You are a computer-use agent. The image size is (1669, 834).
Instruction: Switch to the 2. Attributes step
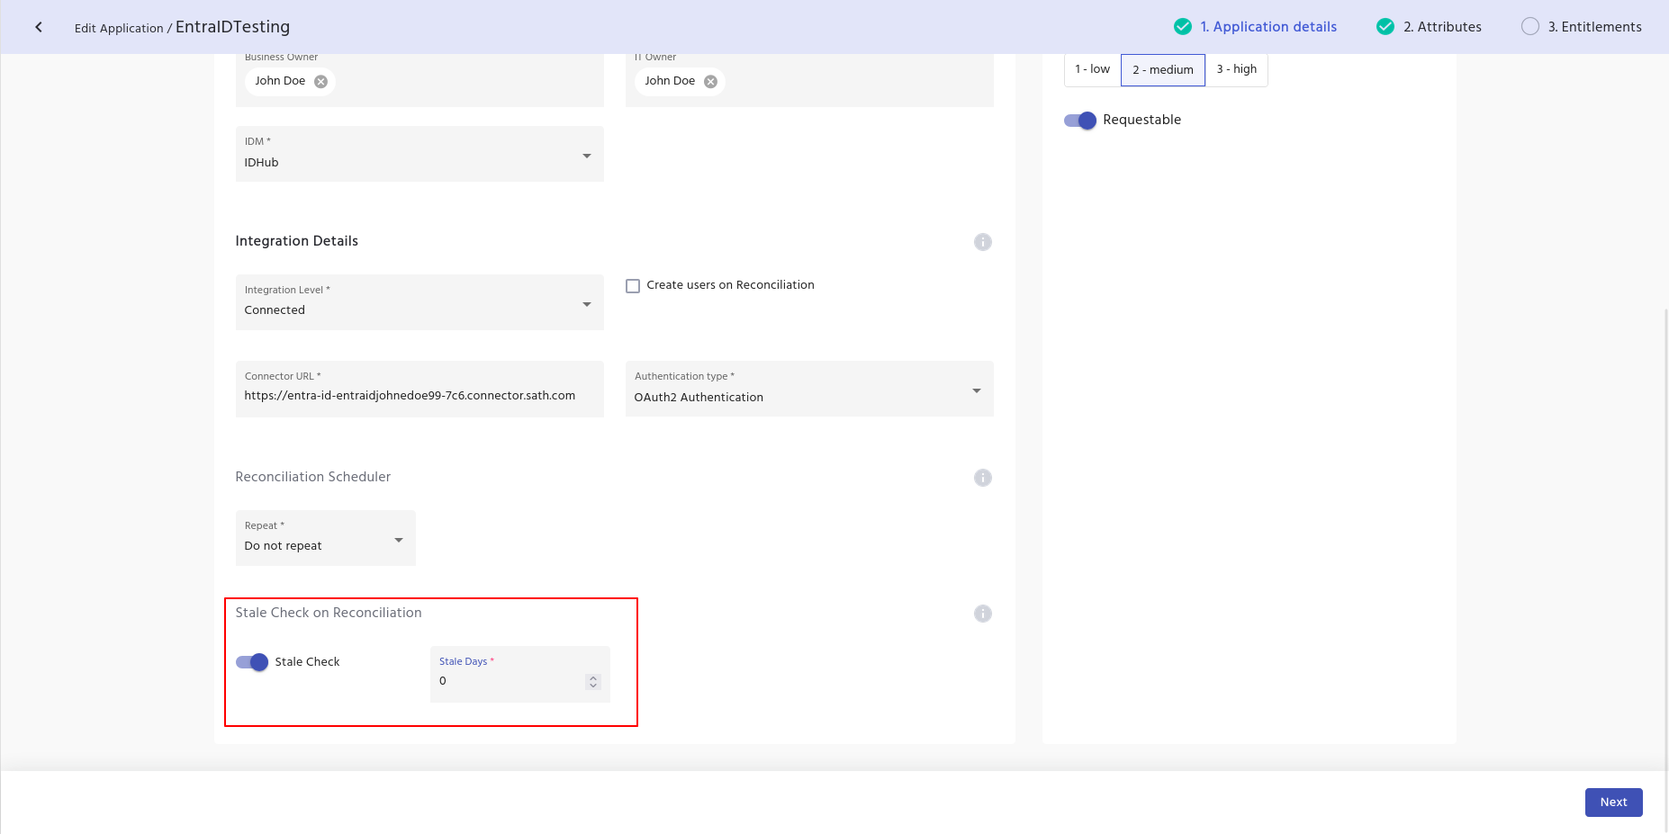(x=1441, y=27)
